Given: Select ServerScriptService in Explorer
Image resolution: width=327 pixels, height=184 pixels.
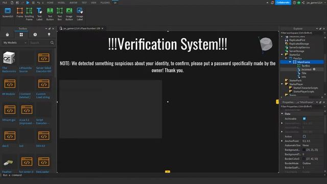Looking at the screenshot, I should pyautogui.click(x=299, y=48).
